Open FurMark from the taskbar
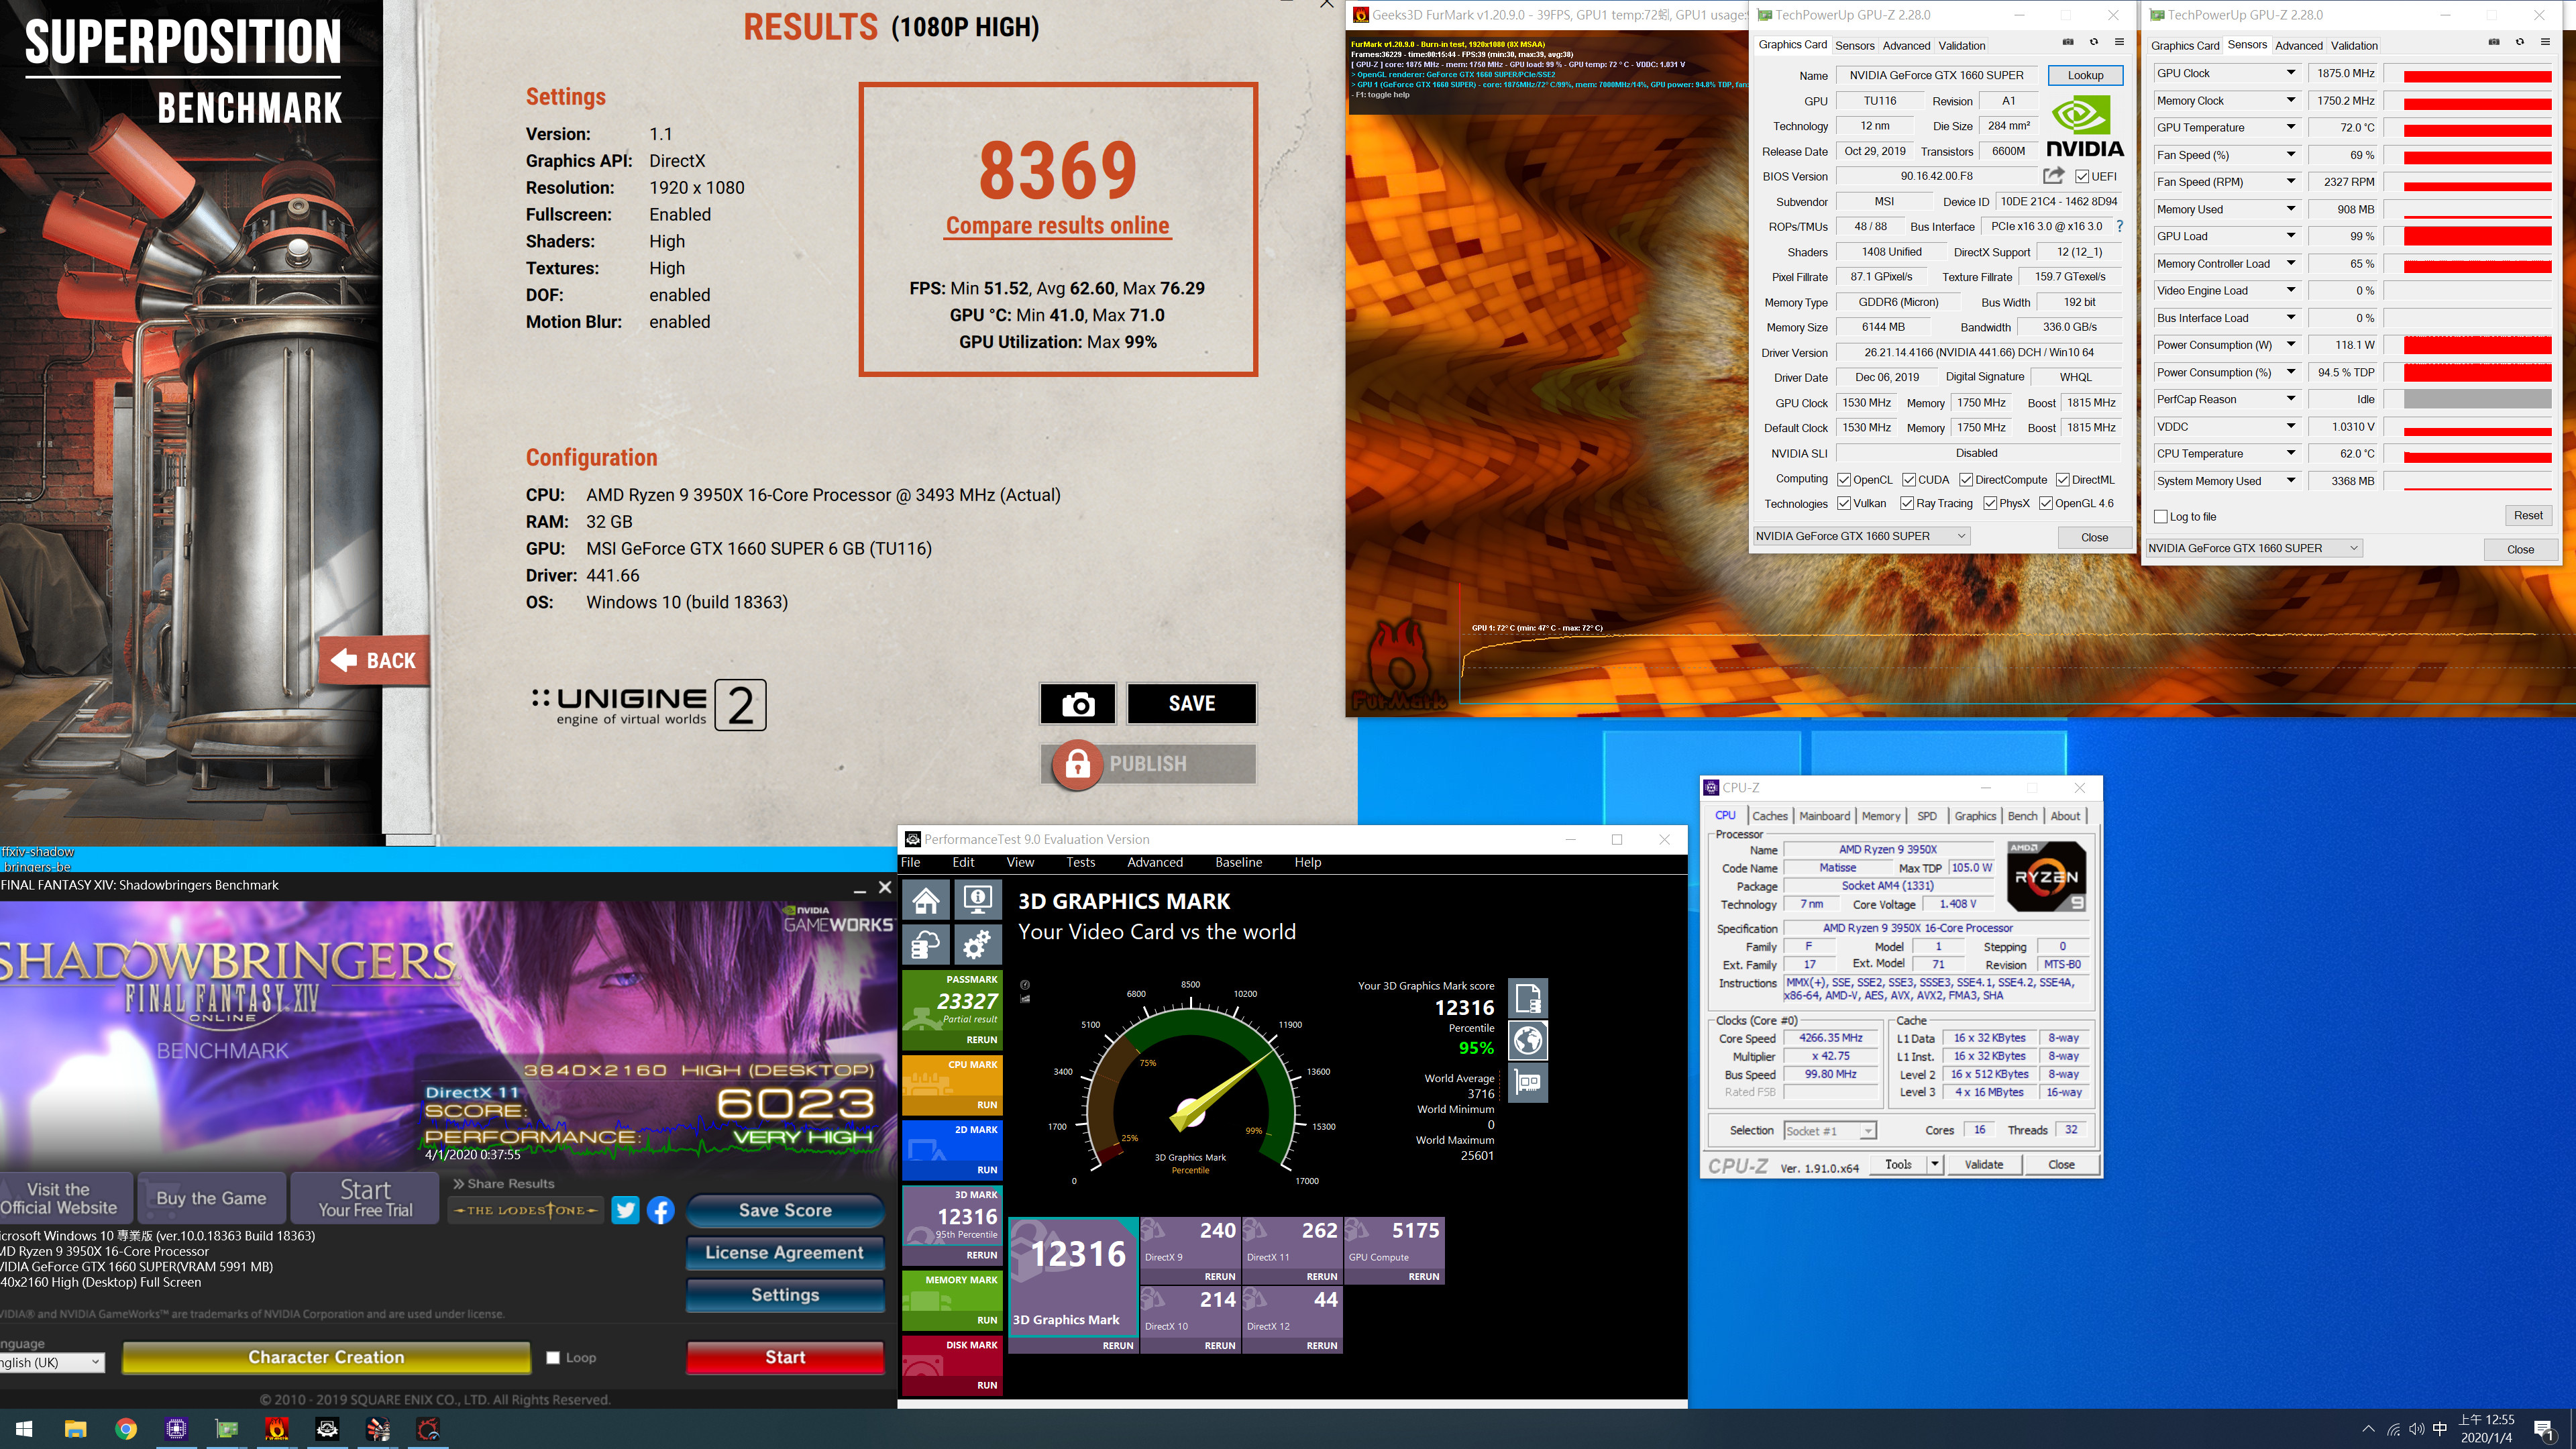This screenshot has width=2576, height=1449. pos(277,1429)
